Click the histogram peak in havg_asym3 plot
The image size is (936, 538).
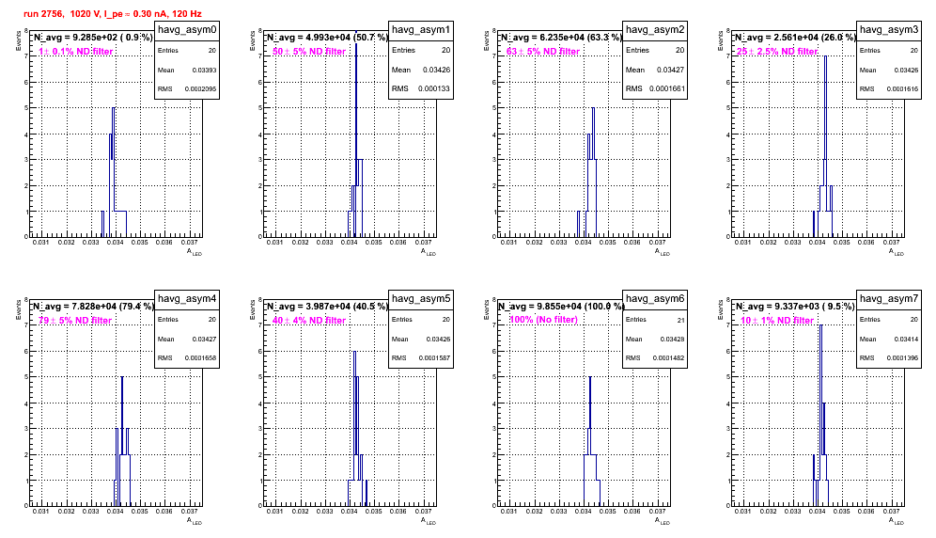click(x=825, y=56)
